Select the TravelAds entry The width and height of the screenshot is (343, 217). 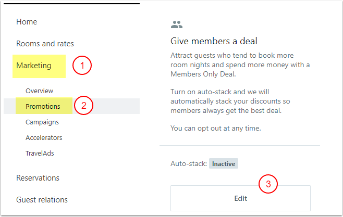coord(40,154)
